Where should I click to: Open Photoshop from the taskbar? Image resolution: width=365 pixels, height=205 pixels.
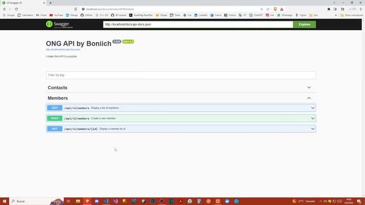153,201
